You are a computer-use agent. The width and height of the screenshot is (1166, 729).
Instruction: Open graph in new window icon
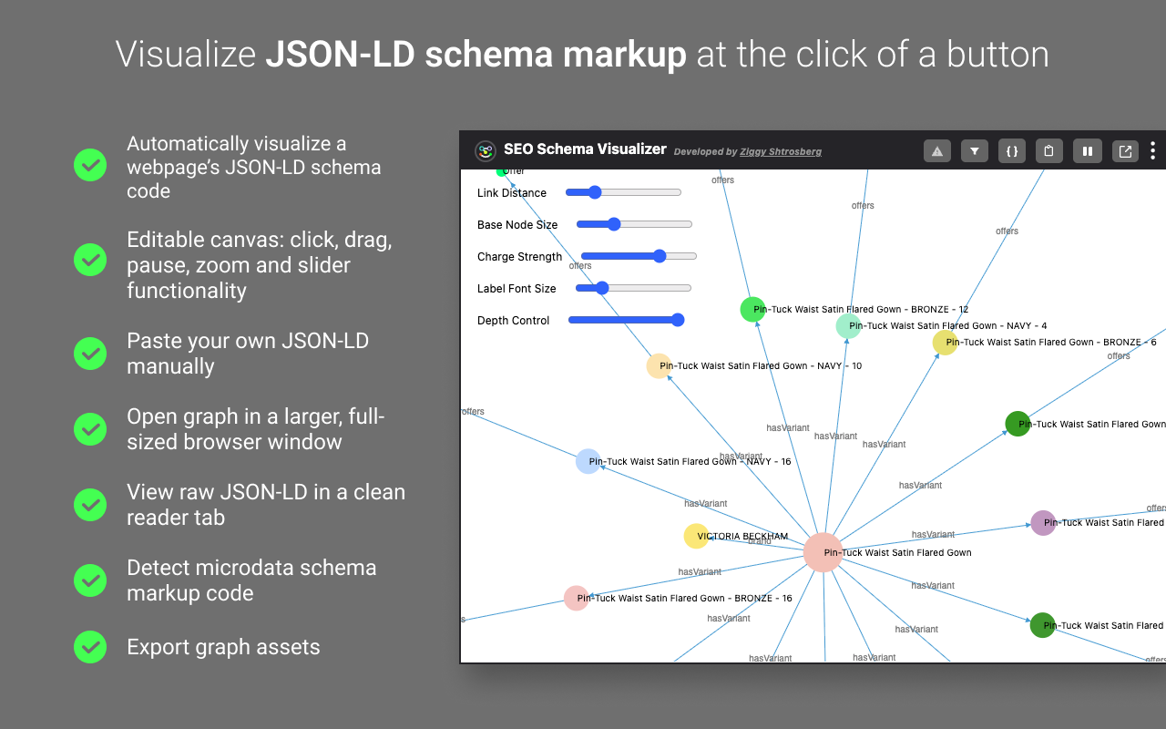[x=1125, y=151]
